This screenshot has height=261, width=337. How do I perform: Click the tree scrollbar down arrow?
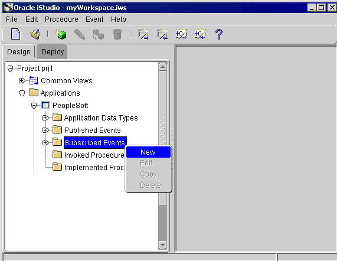[163, 245]
